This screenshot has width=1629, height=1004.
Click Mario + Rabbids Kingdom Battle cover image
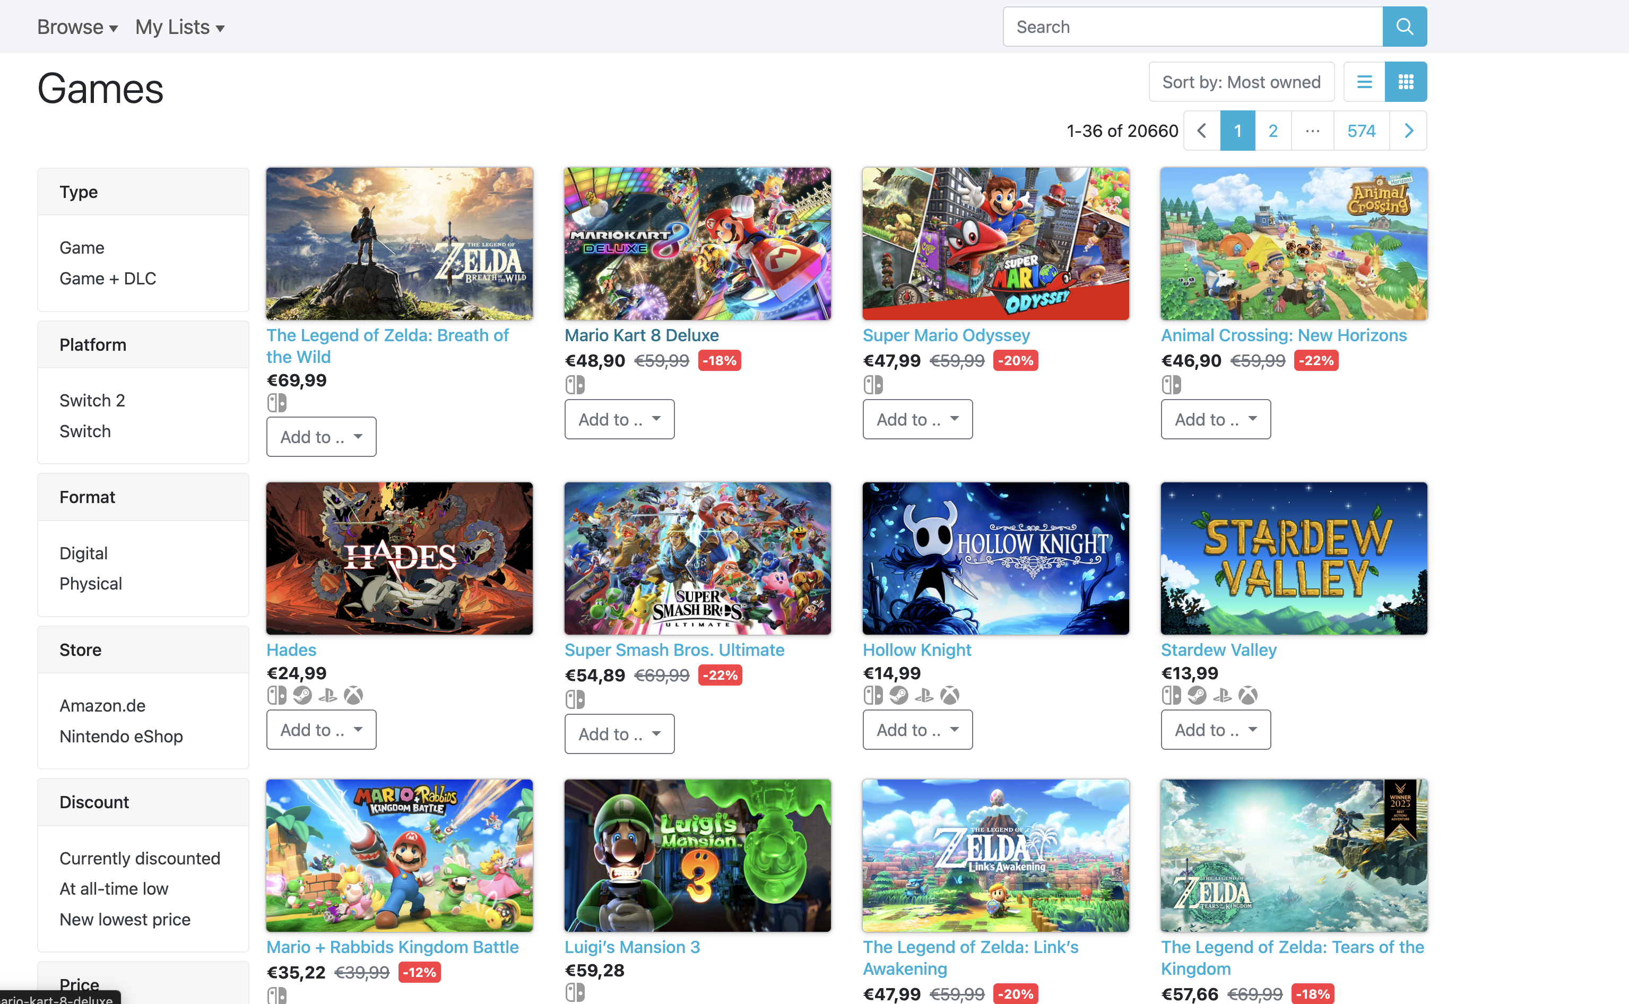399,856
